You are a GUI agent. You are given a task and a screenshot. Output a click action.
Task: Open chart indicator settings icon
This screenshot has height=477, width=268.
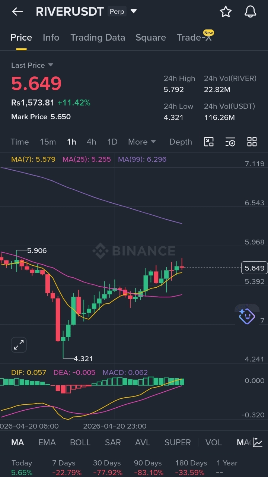[230, 142]
